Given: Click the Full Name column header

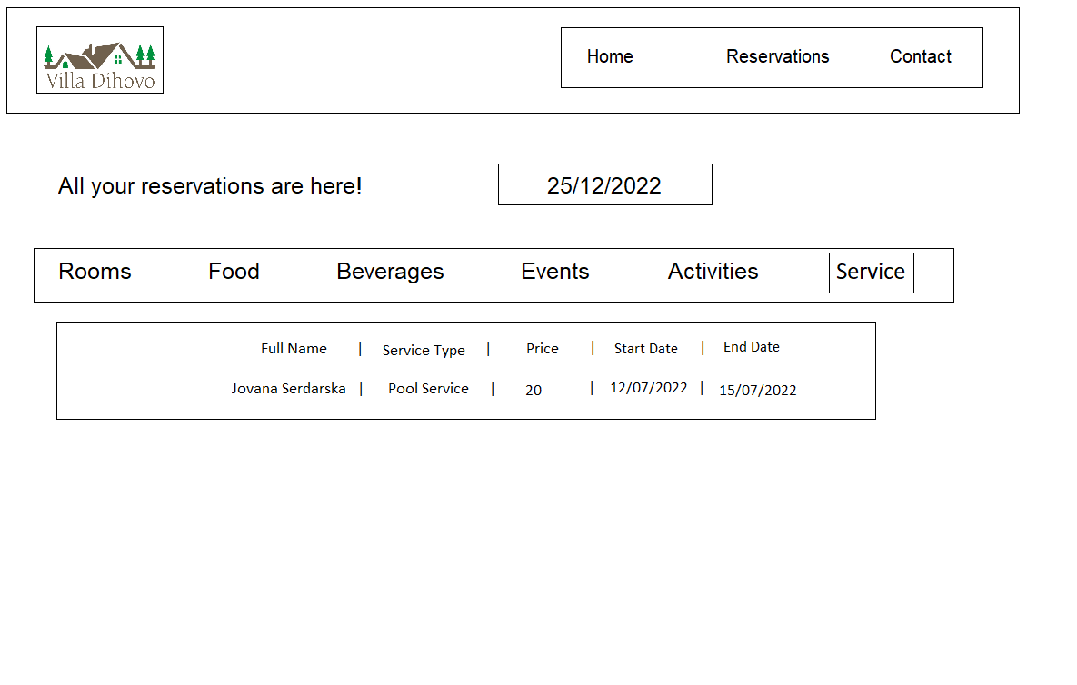Looking at the screenshot, I should pos(294,349).
